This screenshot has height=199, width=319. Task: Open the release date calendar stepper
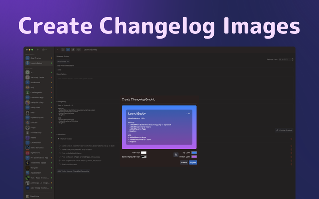(292, 59)
